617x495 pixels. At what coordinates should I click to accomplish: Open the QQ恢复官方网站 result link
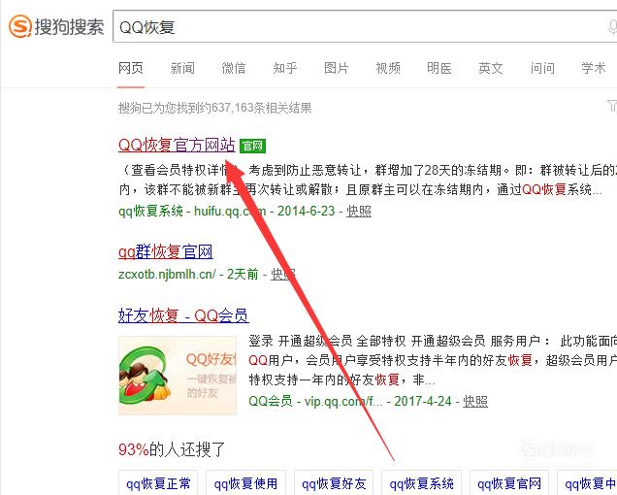point(177,145)
